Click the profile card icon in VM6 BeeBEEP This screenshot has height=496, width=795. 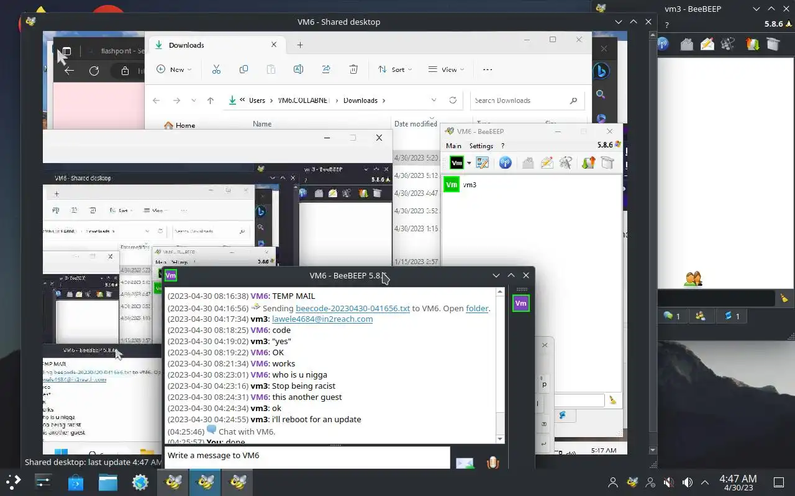[483, 163]
